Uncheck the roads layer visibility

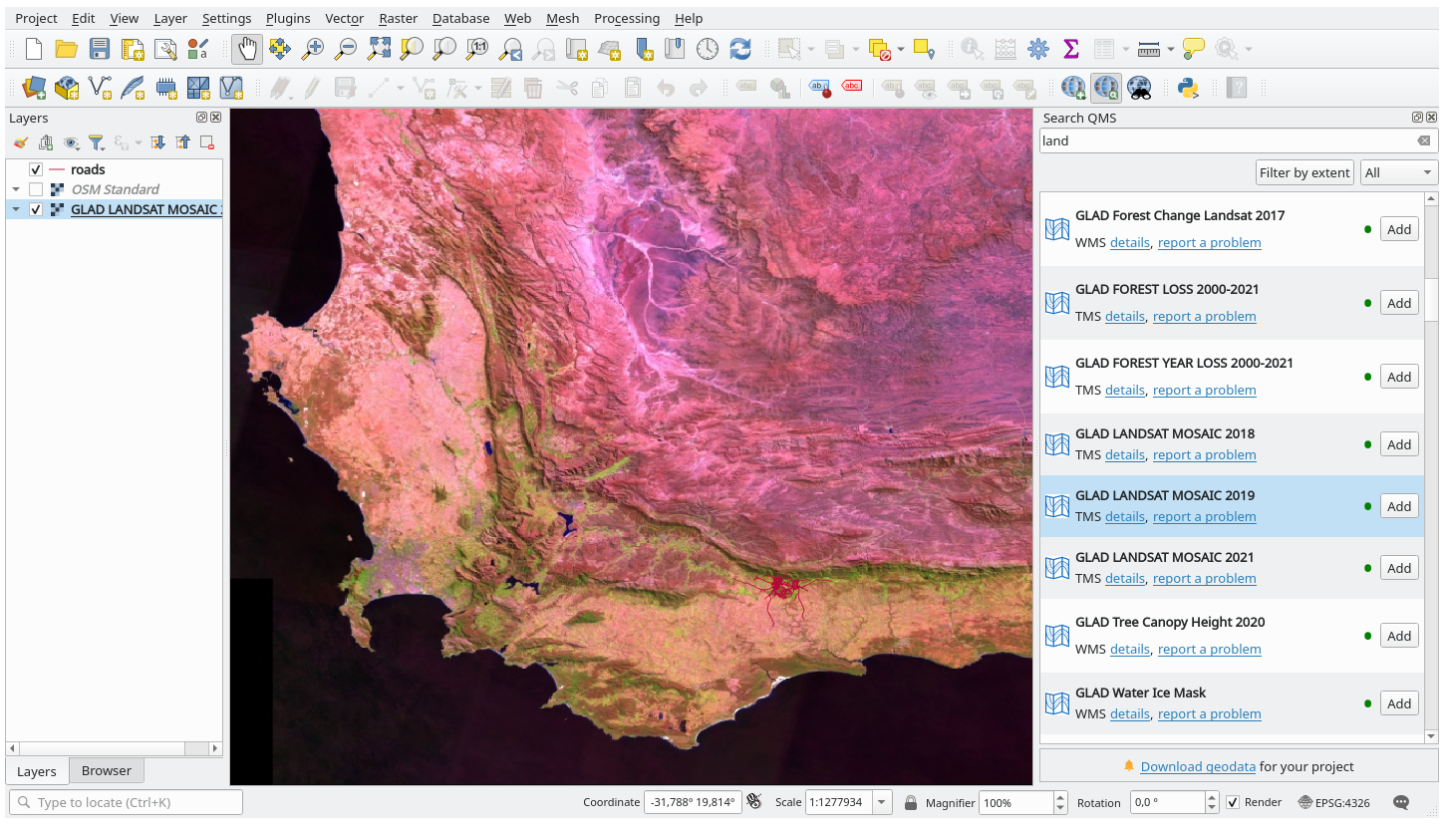[x=36, y=169]
